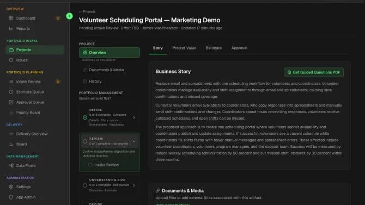Open the Settings gear icon
Screen dimensions: 365x205
[x=11, y=187]
